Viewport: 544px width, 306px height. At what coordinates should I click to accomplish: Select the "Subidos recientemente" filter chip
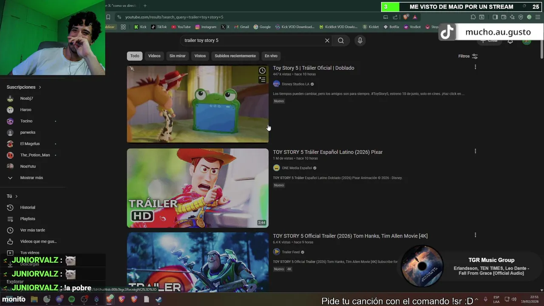235,56
